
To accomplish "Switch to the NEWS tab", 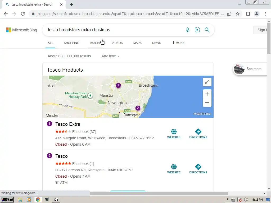I will 156,43.
